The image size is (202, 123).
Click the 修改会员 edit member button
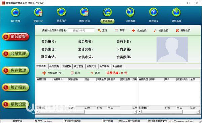pyautogui.click(x=161, y=30)
